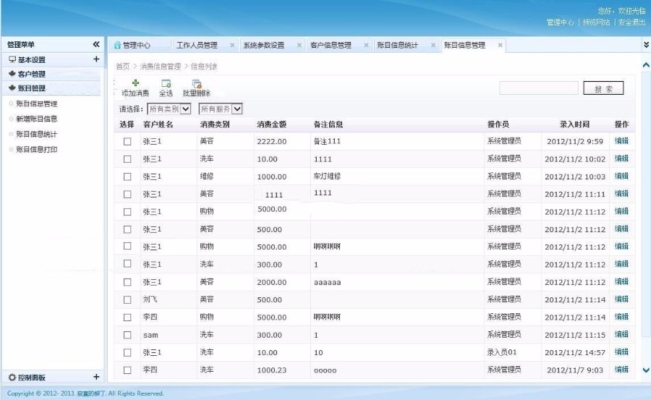The image size is (651, 400).
Task: Click the home icon on 管理中心 tab
Action: [x=117, y=45]
